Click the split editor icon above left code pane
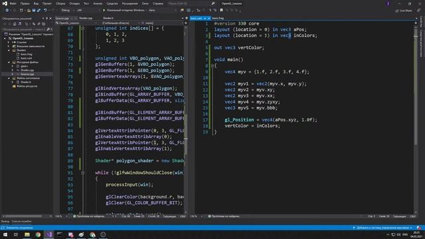 point(186,23)
